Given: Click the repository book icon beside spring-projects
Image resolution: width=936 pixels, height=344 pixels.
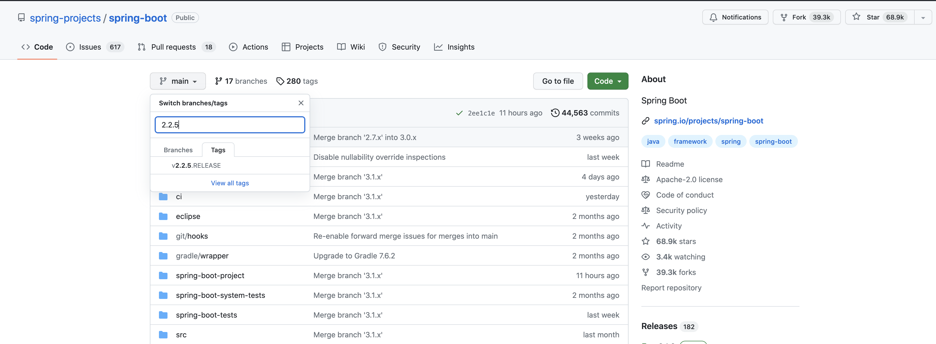Looking at the screenshot, I should tap(21, 18).
